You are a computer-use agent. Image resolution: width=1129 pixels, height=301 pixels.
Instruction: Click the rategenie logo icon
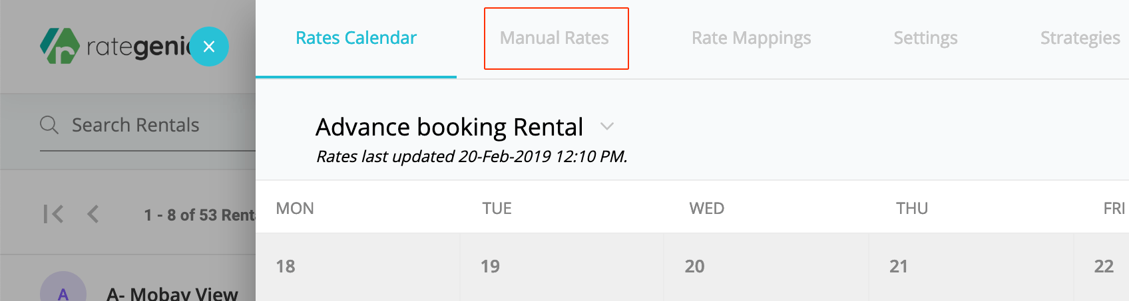point(60,46)
